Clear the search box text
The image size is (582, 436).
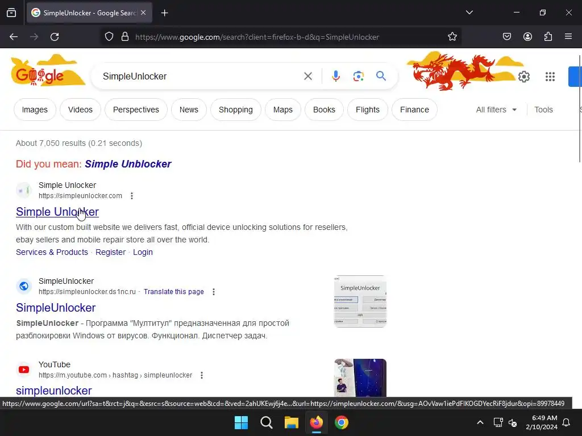coord(307,77)
